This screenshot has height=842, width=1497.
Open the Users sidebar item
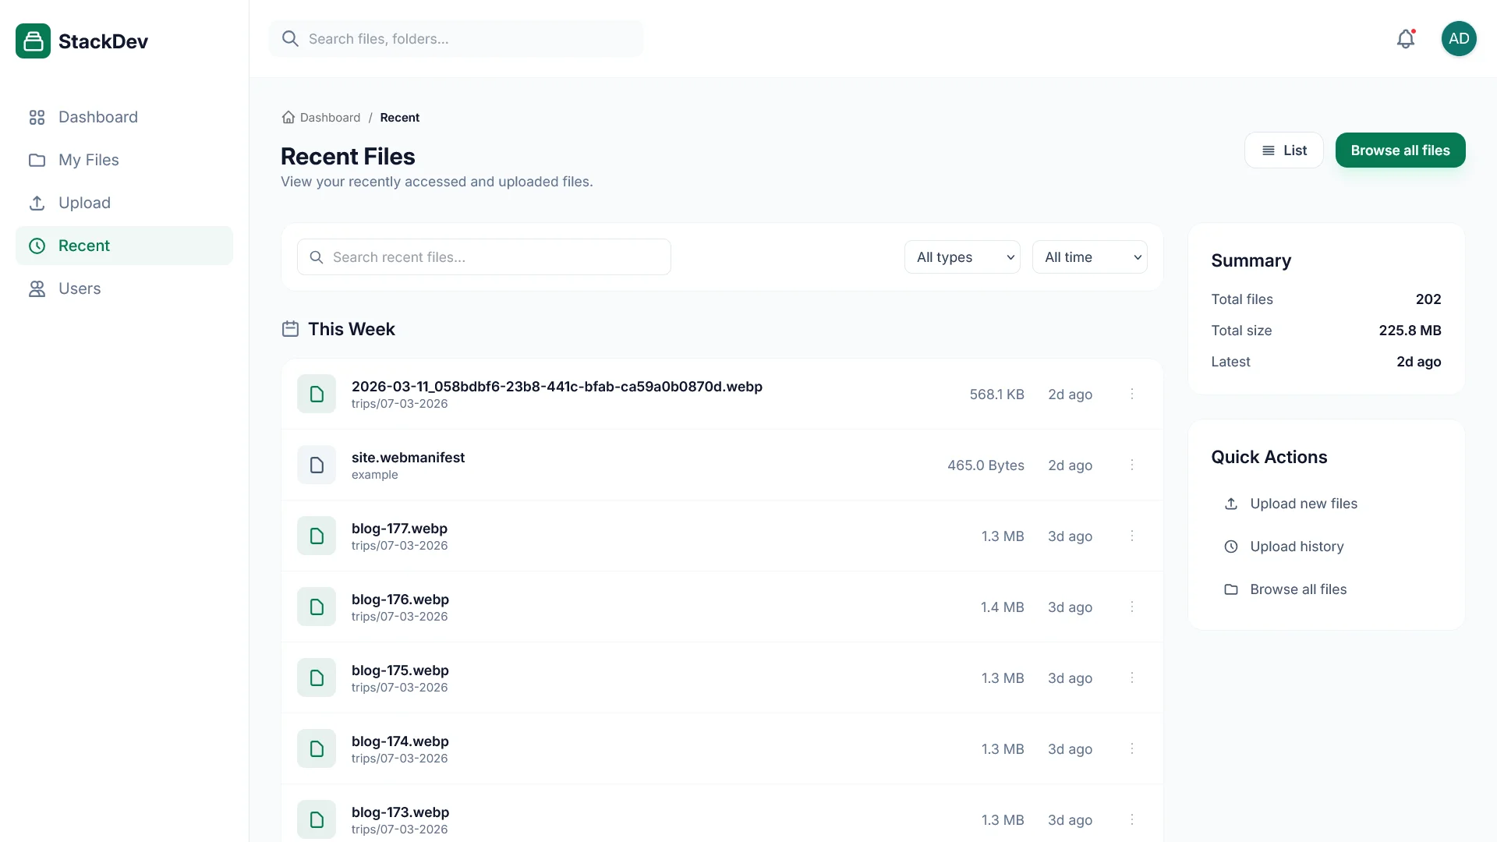click(x=79, y=288)
